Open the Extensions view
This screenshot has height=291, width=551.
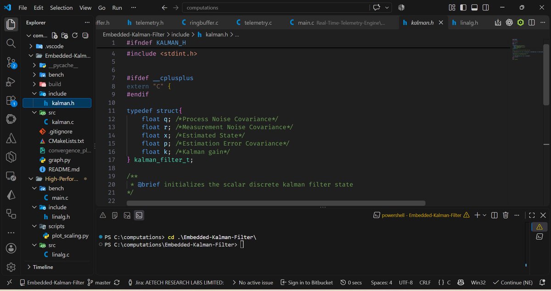point(11,101)
